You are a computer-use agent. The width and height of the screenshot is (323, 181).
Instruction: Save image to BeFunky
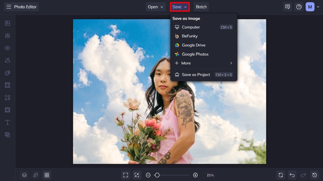pyautogui.click(x=204, y=36)
